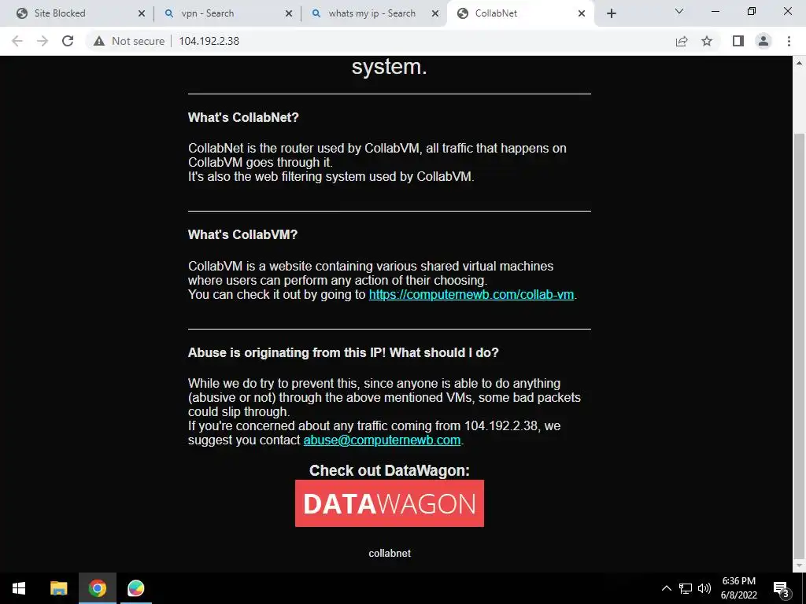View site information for Not secure warning
The image size is (806, 604).
tap(129, 41)
